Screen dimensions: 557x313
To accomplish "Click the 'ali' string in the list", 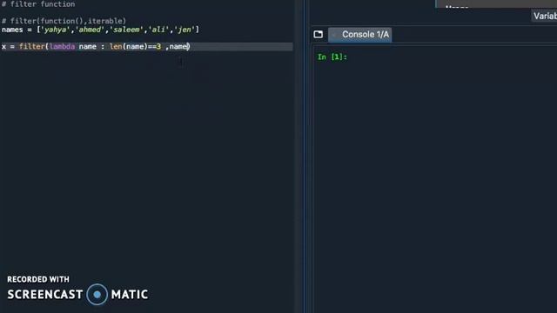I will [158, 30].
